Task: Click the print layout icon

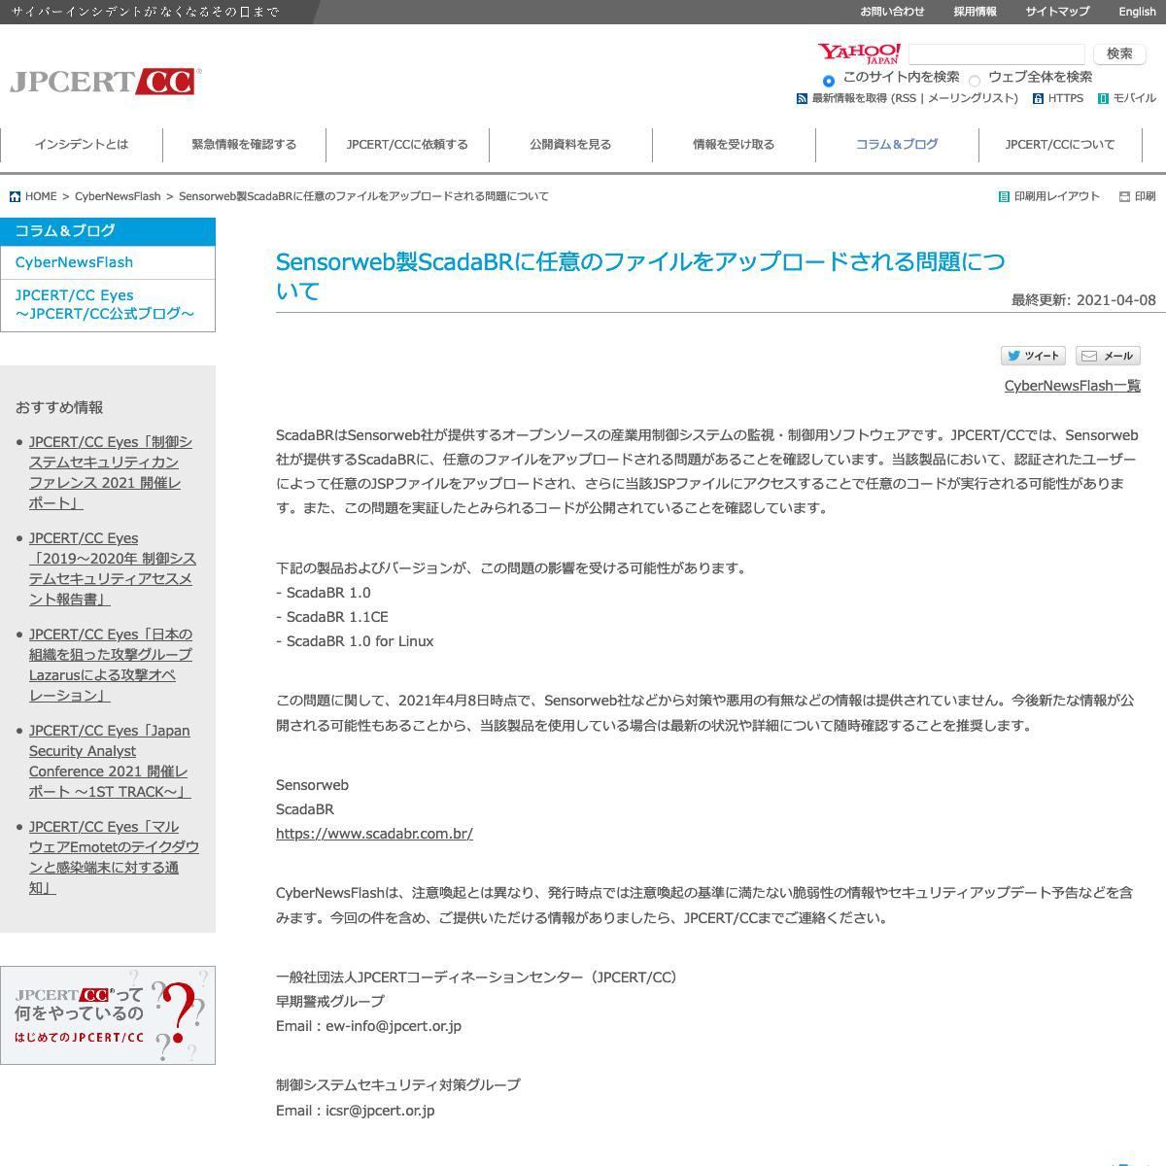Action: [1004, 196]
